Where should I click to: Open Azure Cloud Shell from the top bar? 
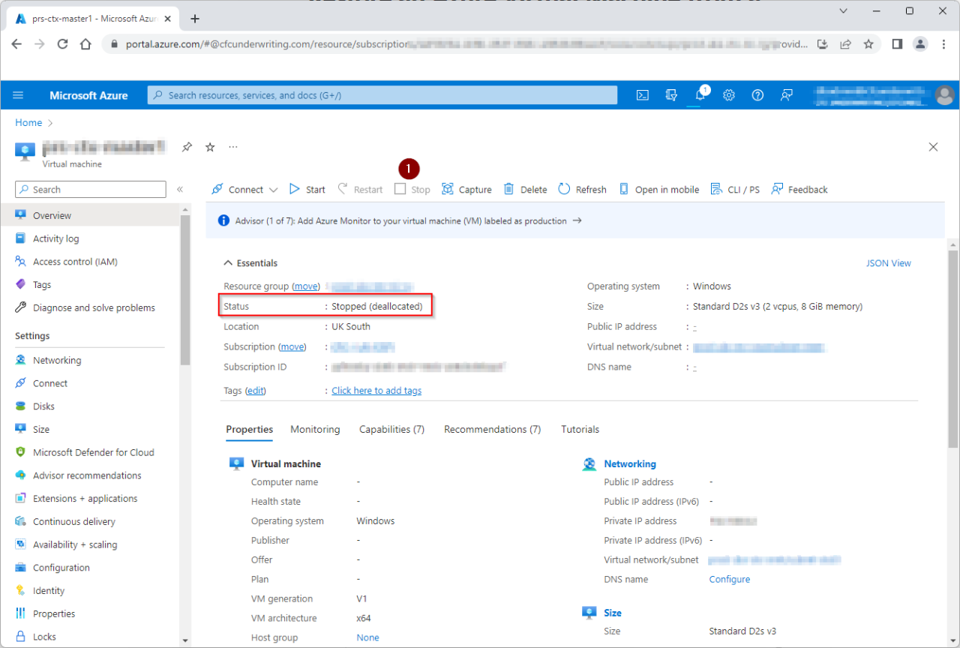pos(642,95)
